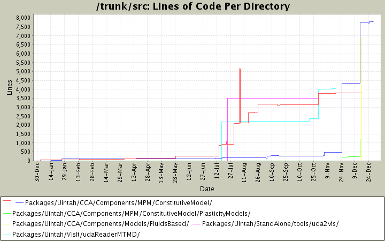The width and height of the screenshot is (385, 241).
Task: Click the "Date" x-axis label
Action: [207, 189]
